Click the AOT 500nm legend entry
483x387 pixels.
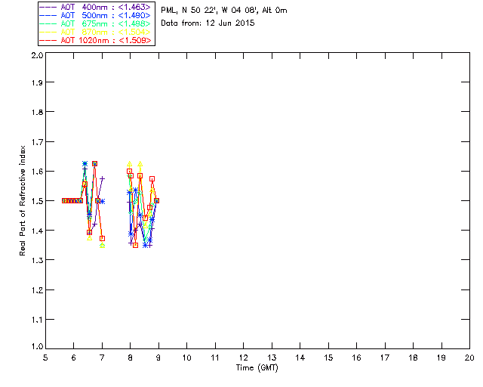click(x=95, y=15)
